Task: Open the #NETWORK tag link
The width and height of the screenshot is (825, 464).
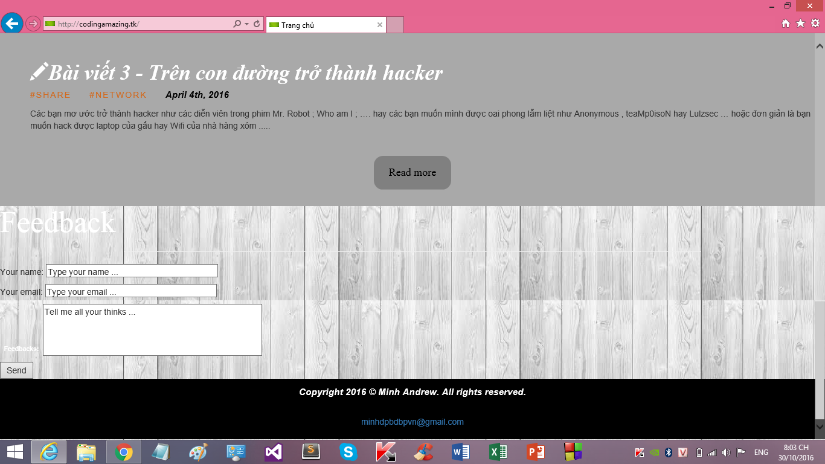Action: [118, 95]
